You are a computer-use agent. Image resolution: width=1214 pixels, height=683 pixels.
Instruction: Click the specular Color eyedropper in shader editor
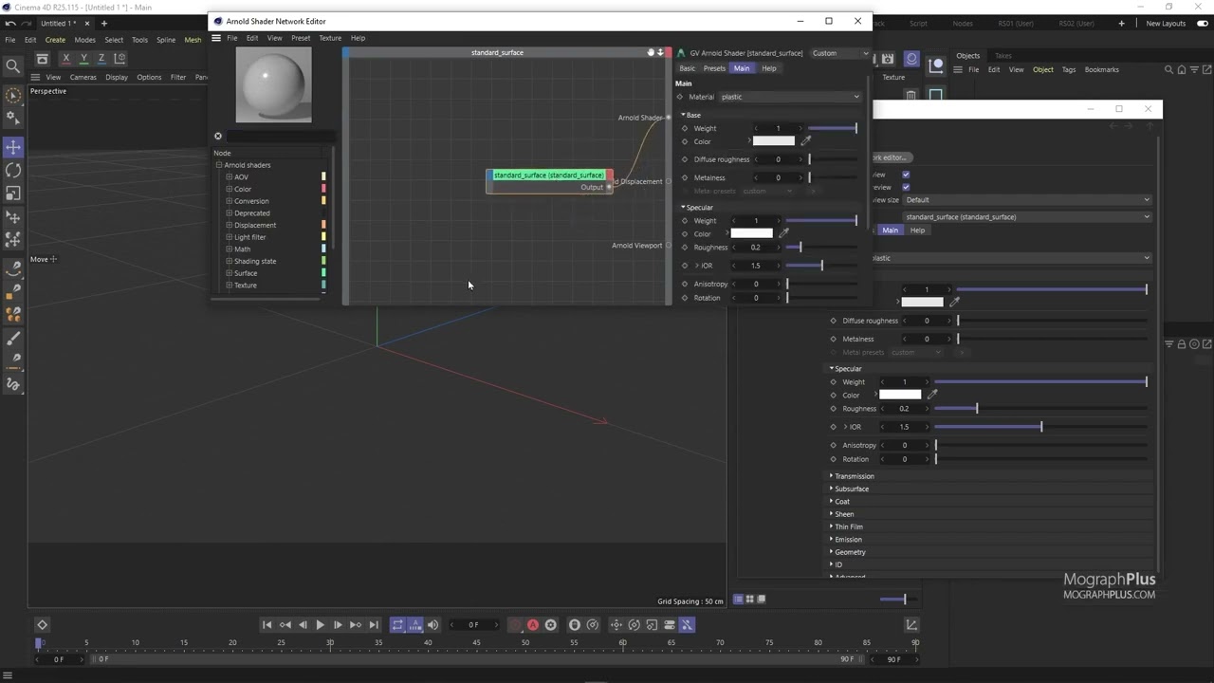[x=783, y=233]
